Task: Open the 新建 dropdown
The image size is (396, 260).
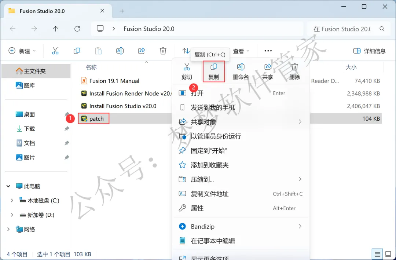Action: tap(22, 51)
